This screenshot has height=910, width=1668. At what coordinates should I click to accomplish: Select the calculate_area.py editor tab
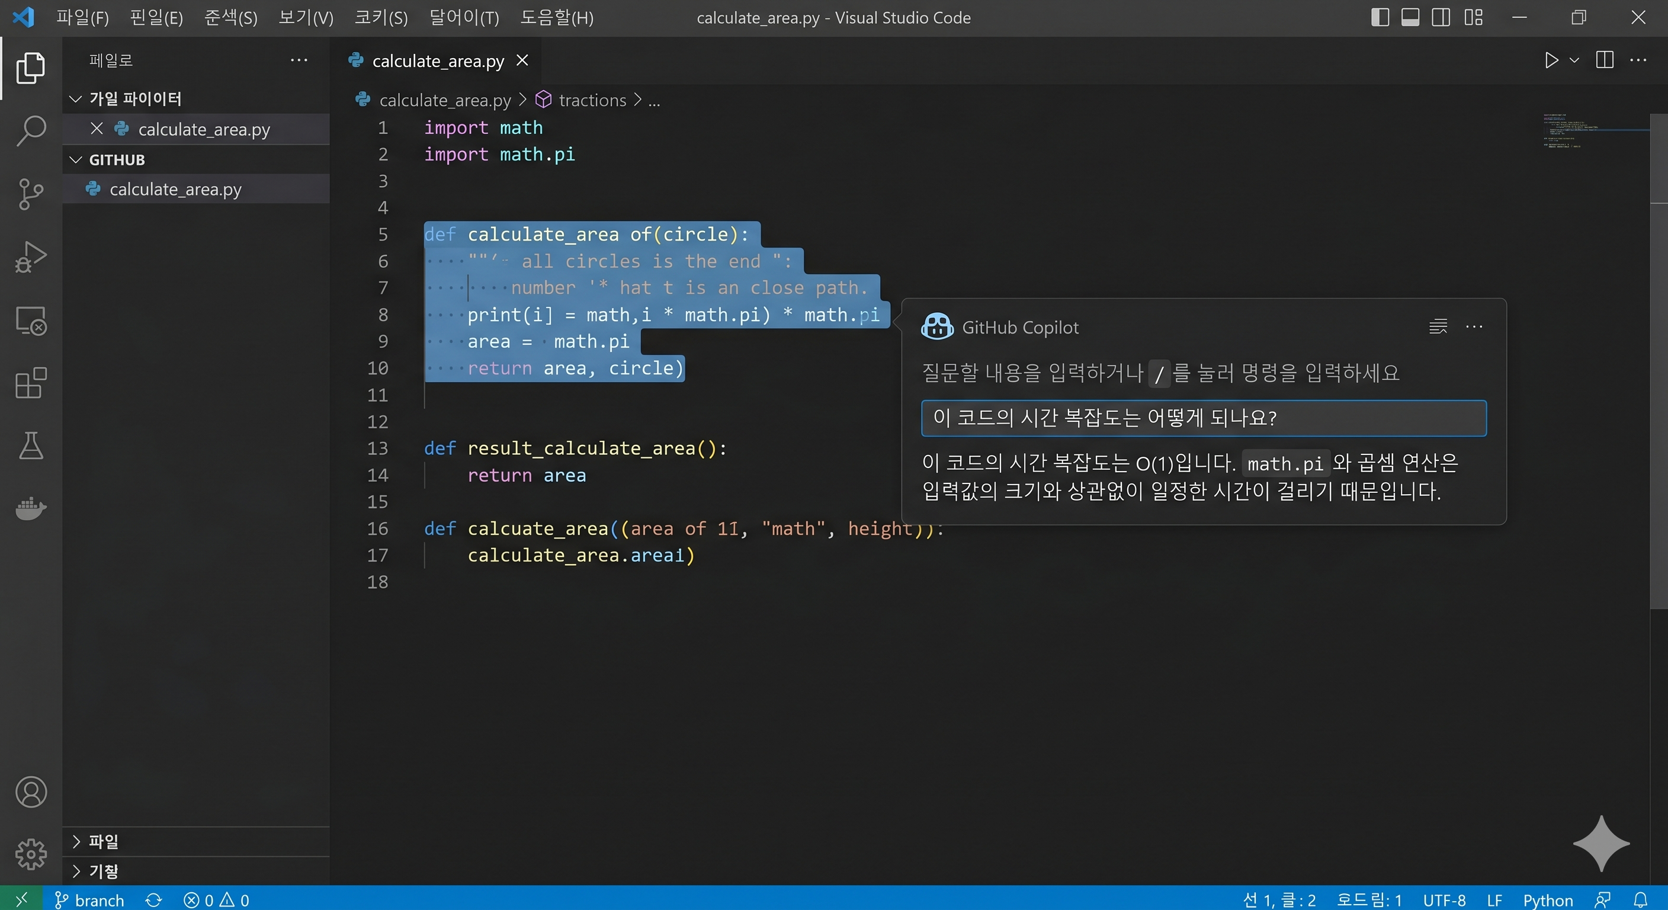438,61
